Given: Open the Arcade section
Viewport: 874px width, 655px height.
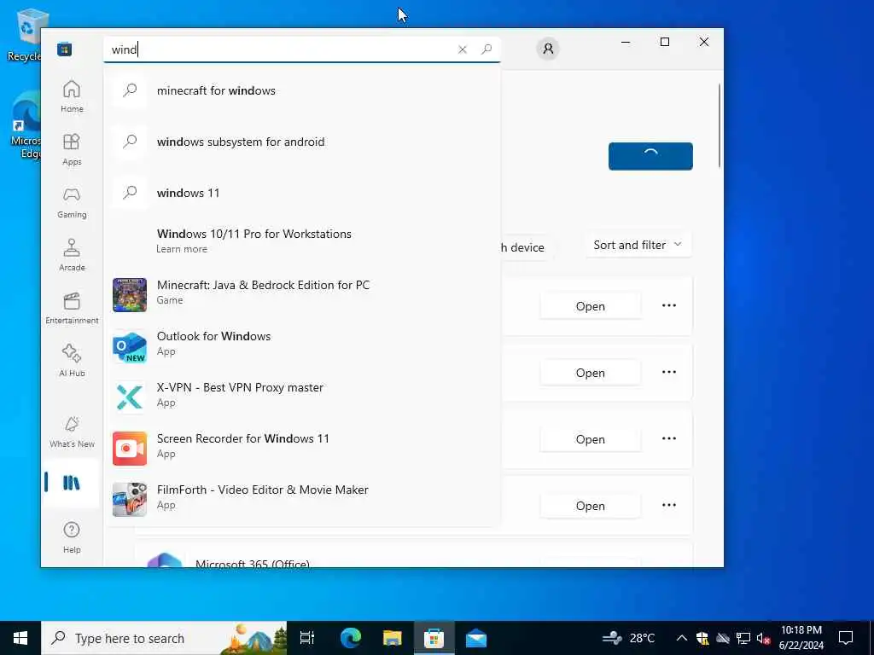Looking at the screenshot, I should pyautogui.click(x=72, y=255).
